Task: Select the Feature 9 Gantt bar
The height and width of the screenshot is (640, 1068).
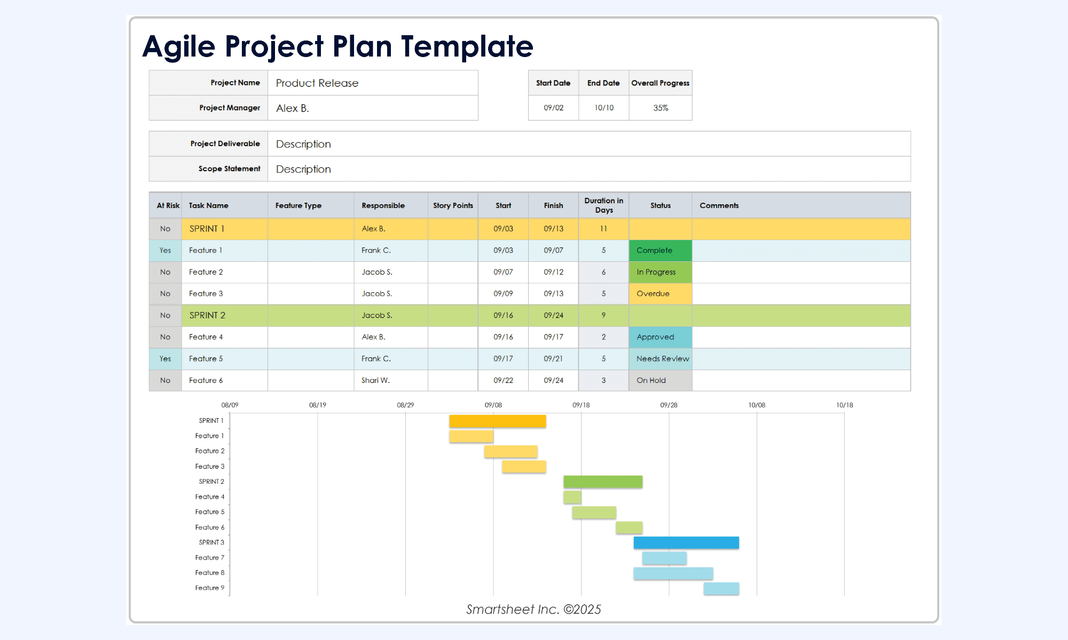Action: [721, 588]
